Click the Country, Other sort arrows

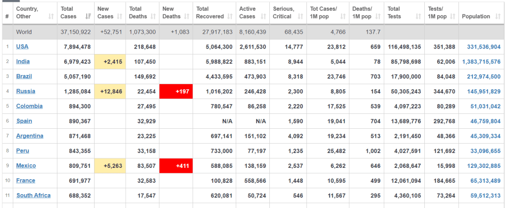pos(51,16)
